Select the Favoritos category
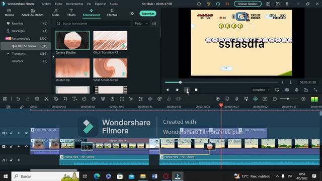Image resolution: width=322 pixels, height=181 pixels. tap(26, 24)
